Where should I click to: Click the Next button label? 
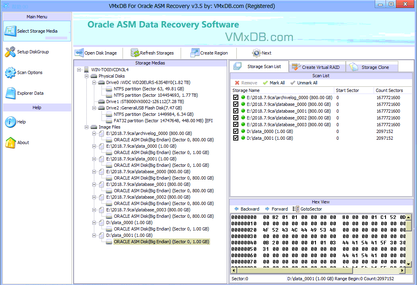point(267,53)
